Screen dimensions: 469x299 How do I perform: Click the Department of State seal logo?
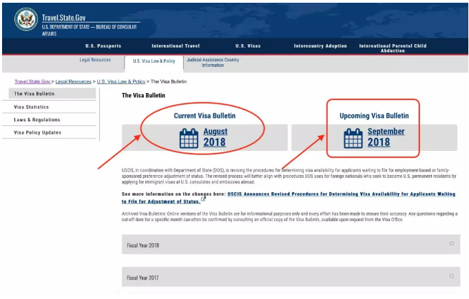tap(26, 19)
